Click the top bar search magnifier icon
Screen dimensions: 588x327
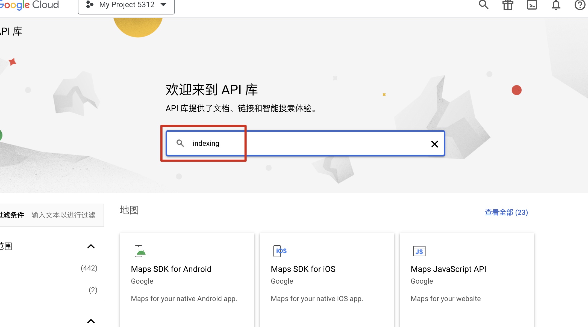click(x=483, y=5)
